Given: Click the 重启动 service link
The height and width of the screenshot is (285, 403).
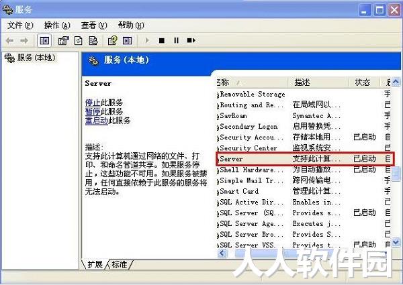Looking at the screenshot, I should click(x=97, y=120).
